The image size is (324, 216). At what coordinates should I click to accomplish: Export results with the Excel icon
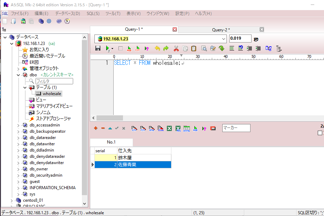coord(169,128)
